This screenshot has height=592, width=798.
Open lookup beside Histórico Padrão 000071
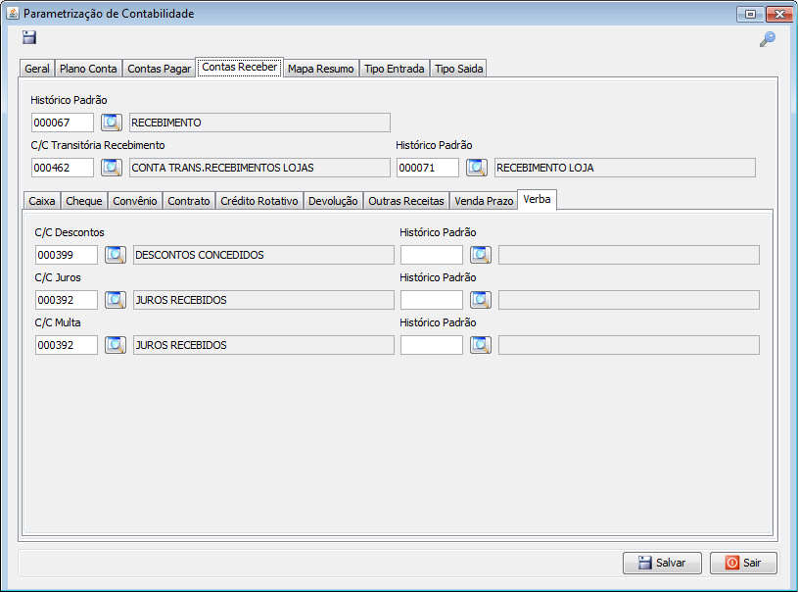point(477,168)
